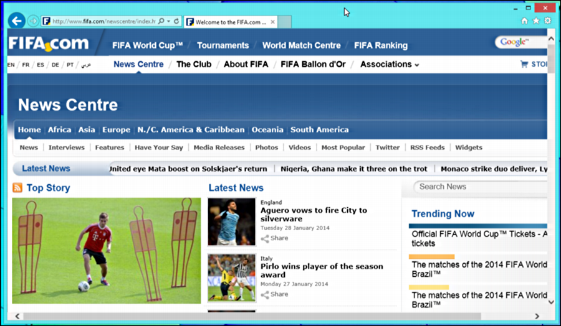
Task: Open the Twitter section link
Action: tap(388, 147)
